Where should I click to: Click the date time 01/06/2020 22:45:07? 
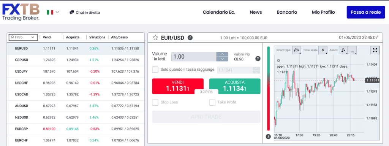(x=358, y=38)
